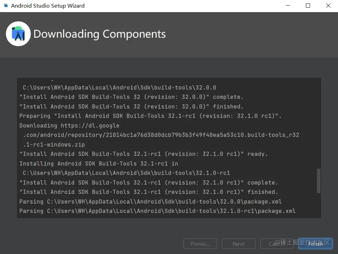338x254 pixels.
Task: Click the Sdk\build-tools\32.1.0-rc1 install path line
Action: [126, 173]
